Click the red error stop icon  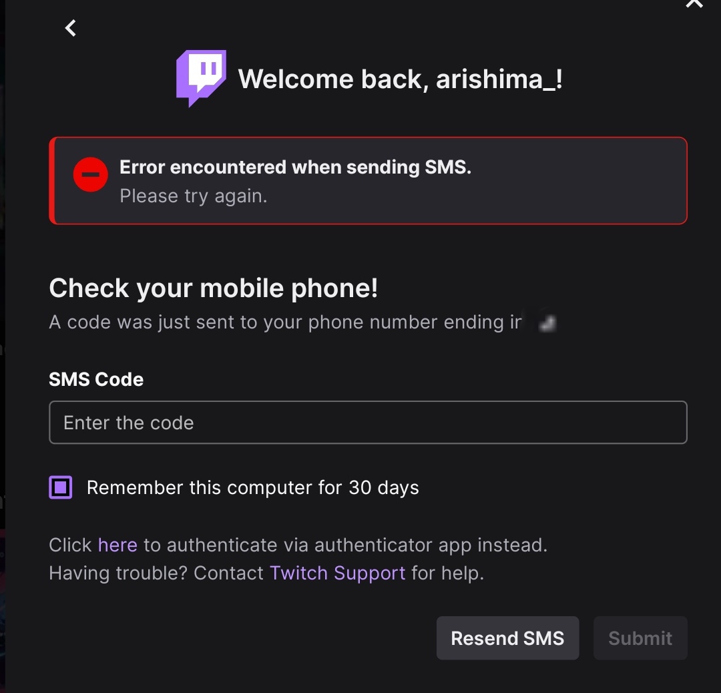coord(91,174)
